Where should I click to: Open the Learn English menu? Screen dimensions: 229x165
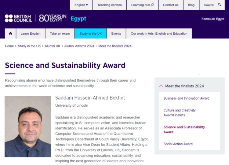point(31,33)
